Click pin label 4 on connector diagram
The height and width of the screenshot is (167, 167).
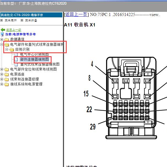tap(92, 64)
